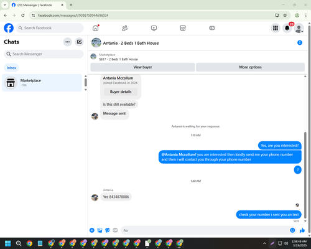This screenshot has width=311, height=249.
Task: Click the address bar URL
Action: click(73, 16)
